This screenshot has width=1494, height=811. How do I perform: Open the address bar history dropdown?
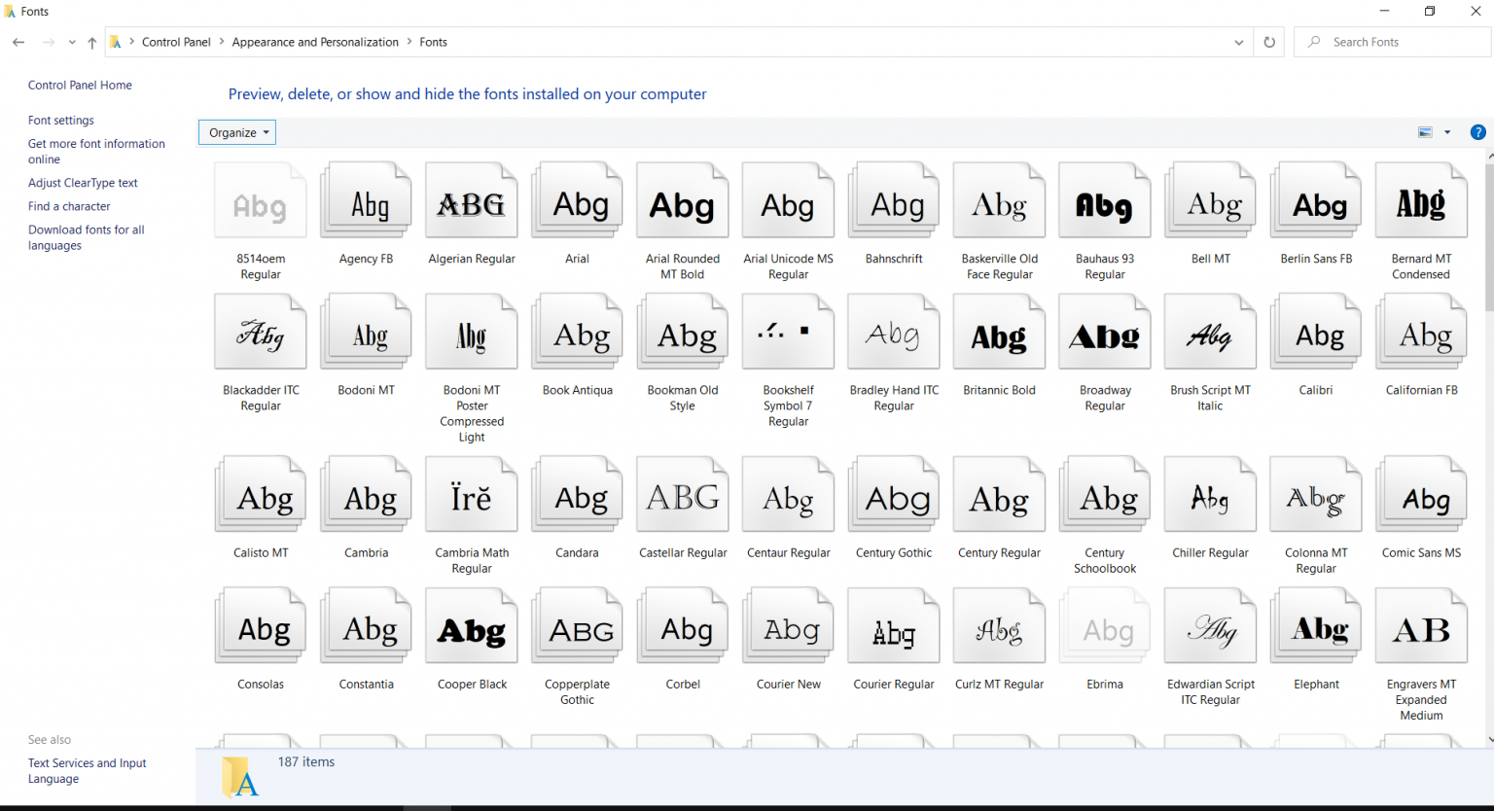(x=1238, y=42)
